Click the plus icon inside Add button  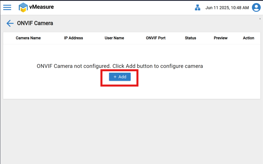click(x=115, y=77)
